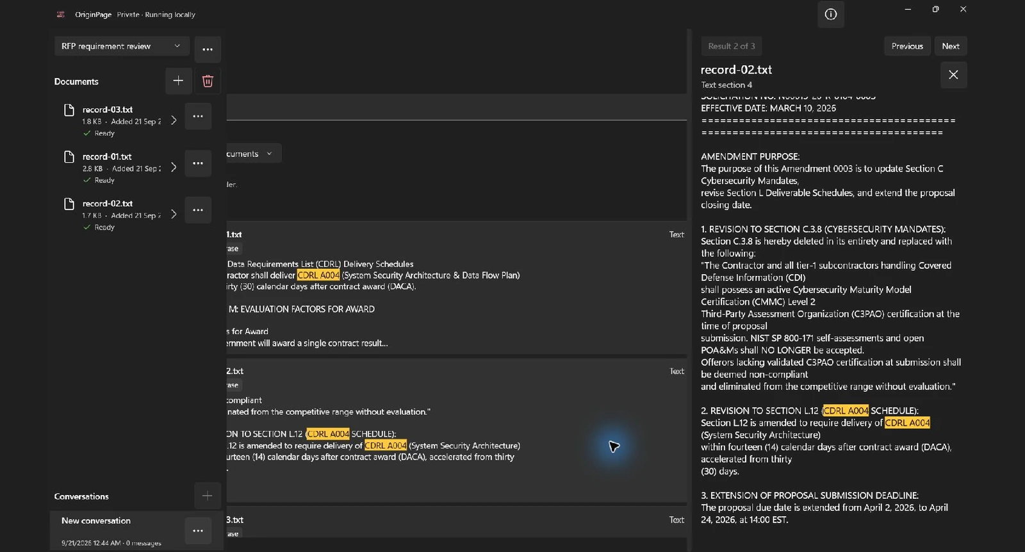
Task: Open more options beside RFP requirement review
Action: pyautogui.click(x=208, y=49)
